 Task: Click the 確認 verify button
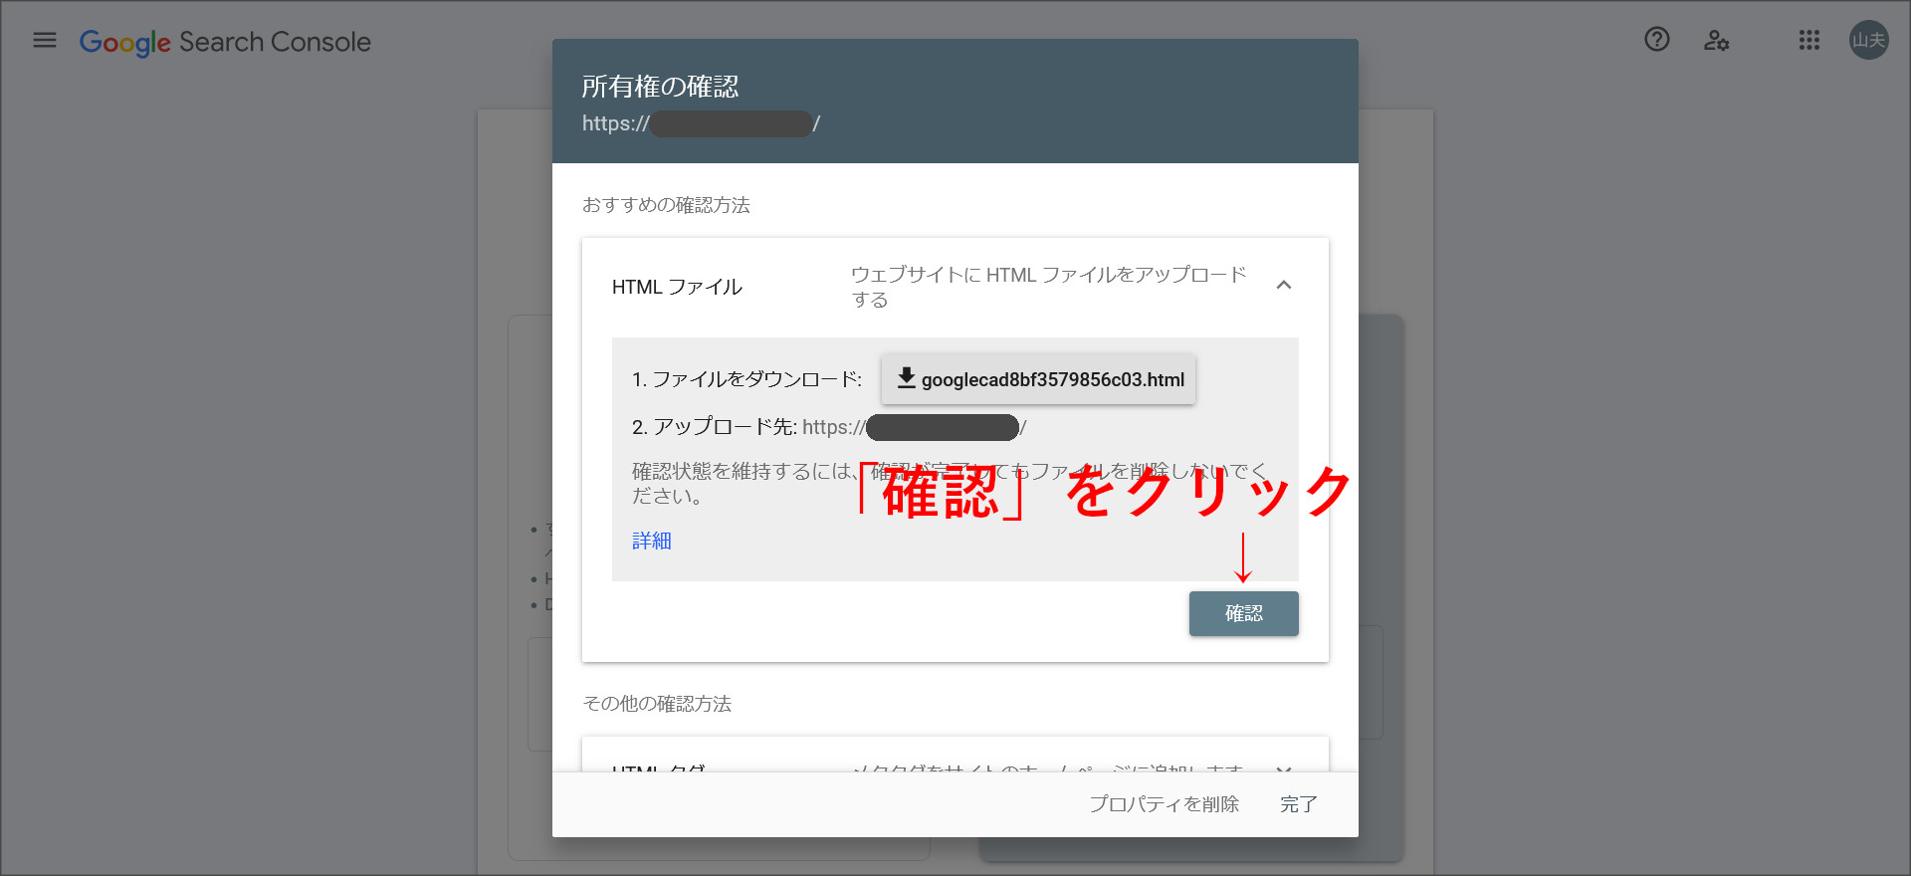click(1244, 613)
